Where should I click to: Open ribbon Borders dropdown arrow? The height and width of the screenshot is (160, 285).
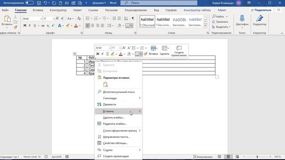pyautogui.click(x=131, y=26)
